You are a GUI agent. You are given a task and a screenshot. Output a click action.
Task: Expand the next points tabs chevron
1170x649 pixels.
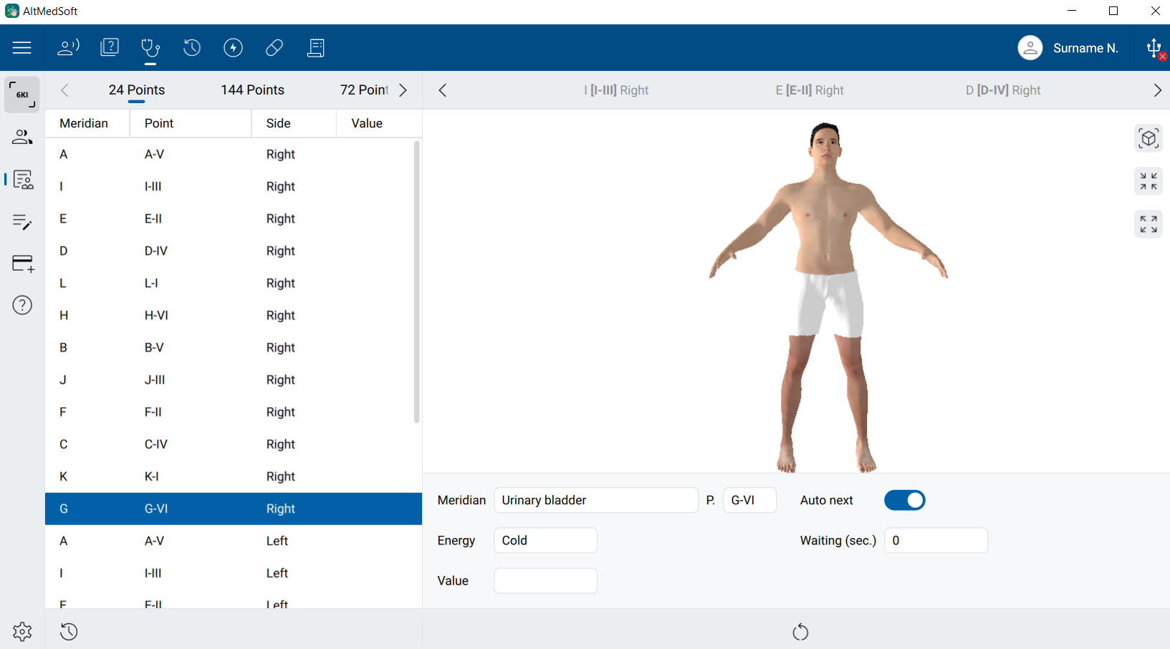coord(403,90)
